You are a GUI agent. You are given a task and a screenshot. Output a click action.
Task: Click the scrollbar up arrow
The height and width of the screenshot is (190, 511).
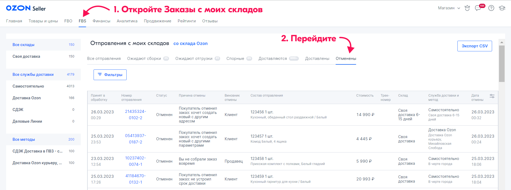click(502, 43)
